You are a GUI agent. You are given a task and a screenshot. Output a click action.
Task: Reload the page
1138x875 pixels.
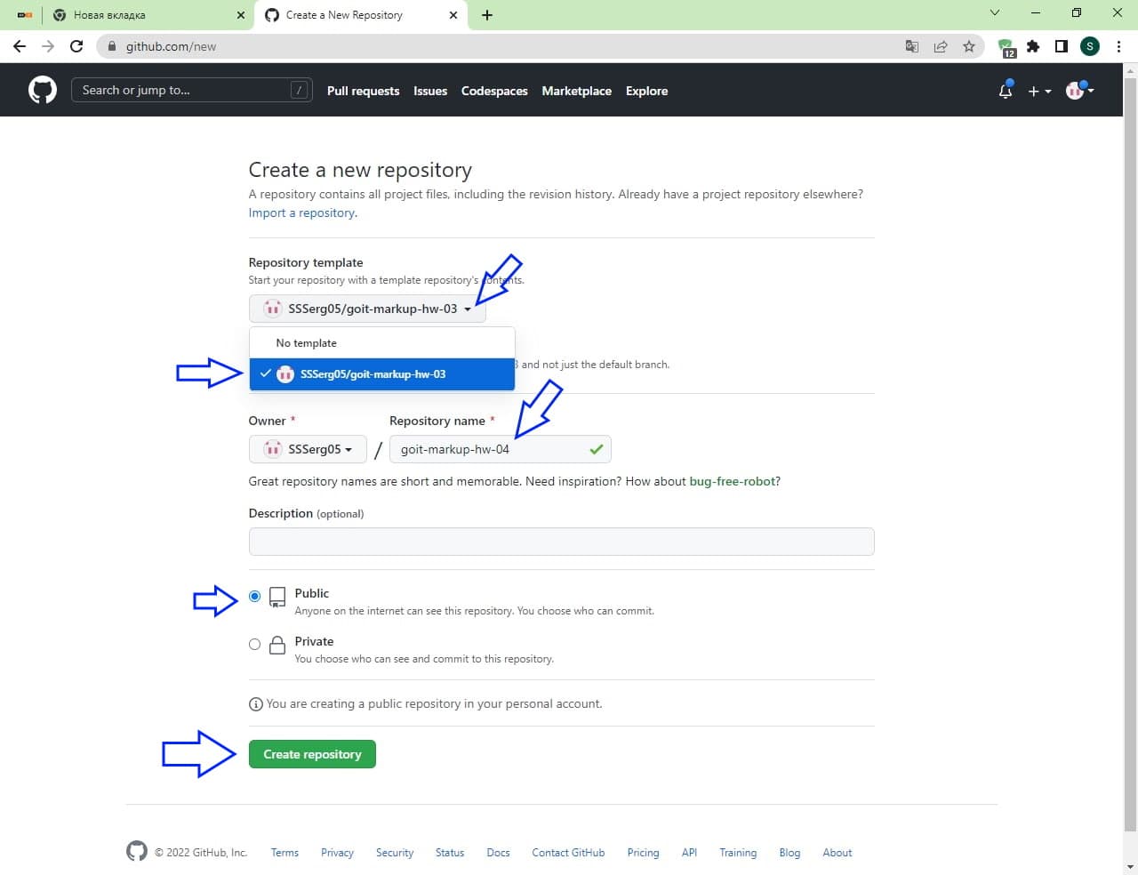(76, 46)
